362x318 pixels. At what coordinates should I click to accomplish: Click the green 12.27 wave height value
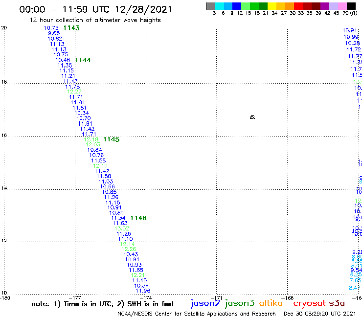click(74, 91)
